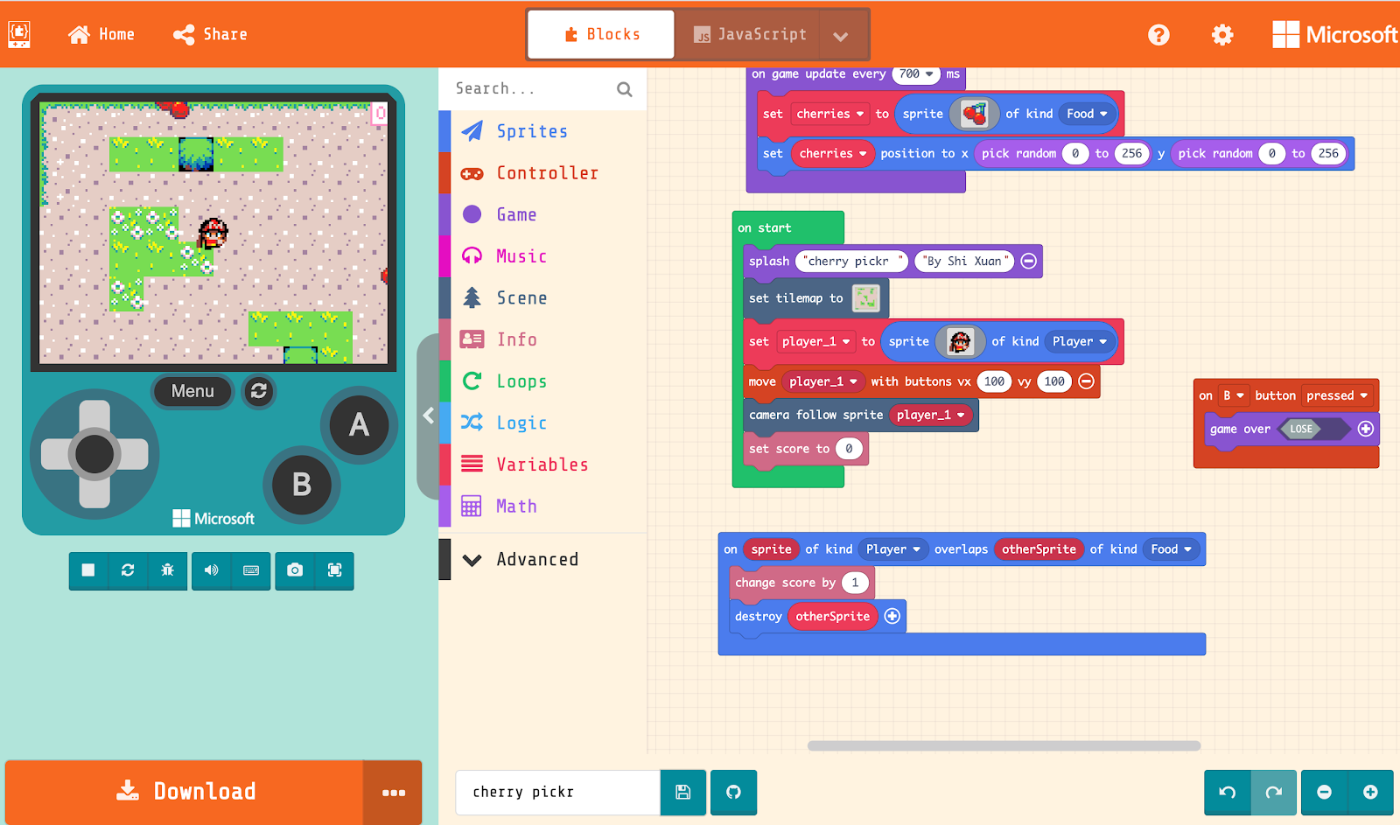1400x825 pixels.
Task: Open the Info block category
Action: [x=542, y=339]
